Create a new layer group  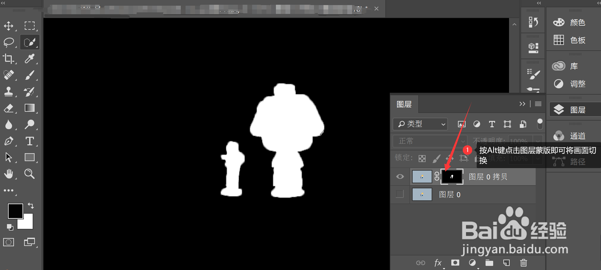(x=489, y=263)
